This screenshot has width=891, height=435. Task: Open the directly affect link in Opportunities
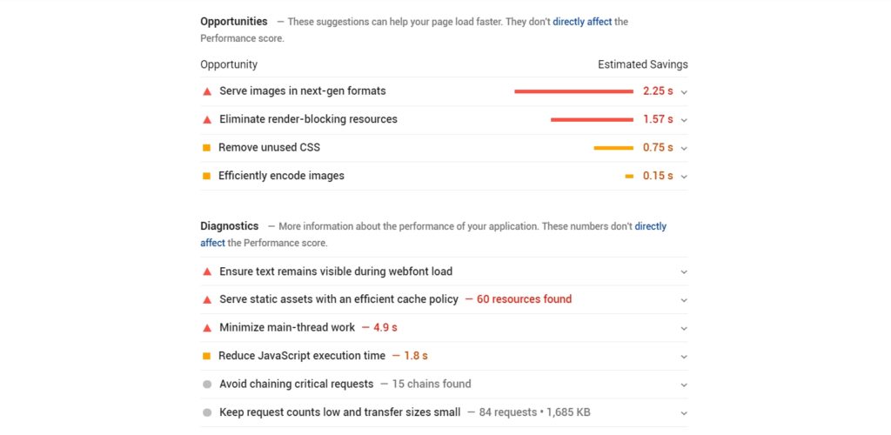click(x=582, y=22)
